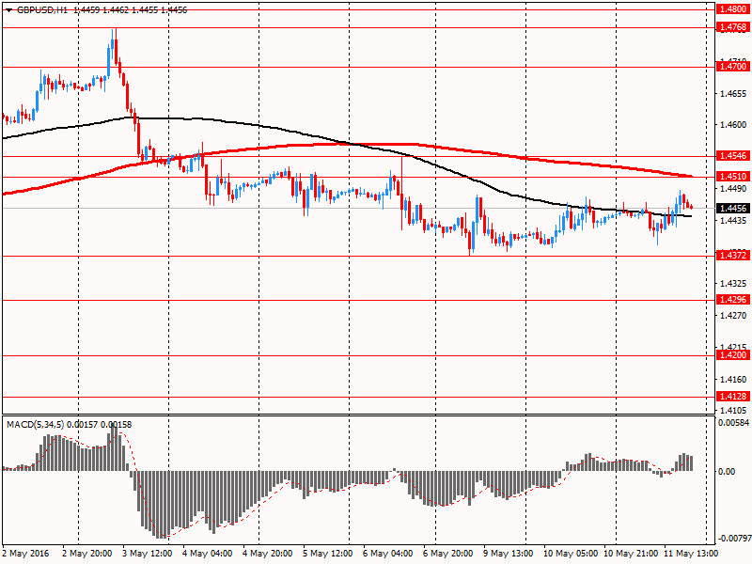The height and width of the screenshot is (564, 752).
Task: Select the 1.4510 price level label
Action: click(x=733, y=177)
